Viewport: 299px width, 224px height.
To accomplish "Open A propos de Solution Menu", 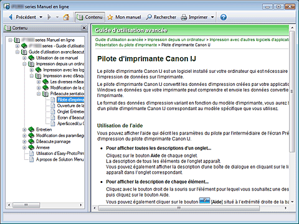I will point(60,159).
